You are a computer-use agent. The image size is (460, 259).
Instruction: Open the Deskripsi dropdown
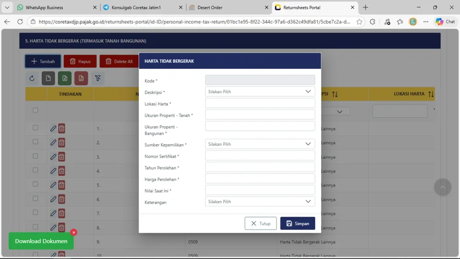(260, 92)
